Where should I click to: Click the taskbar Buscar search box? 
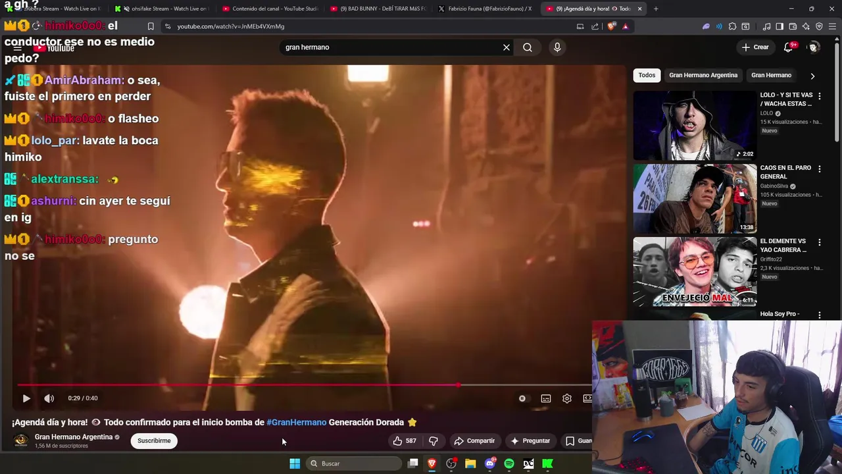coord(354,463)
